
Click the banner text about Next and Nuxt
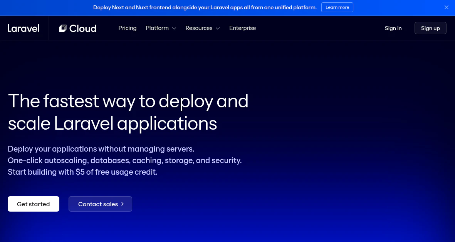205,8
